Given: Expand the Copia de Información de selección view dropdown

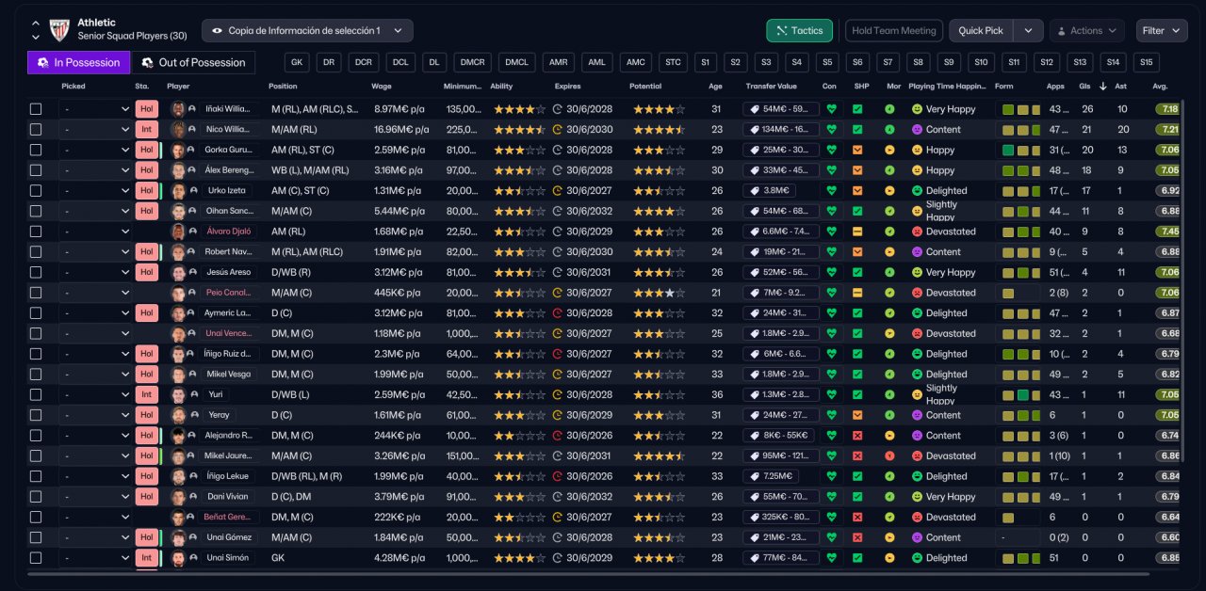Looking at the screenshot, I should 307,31.
